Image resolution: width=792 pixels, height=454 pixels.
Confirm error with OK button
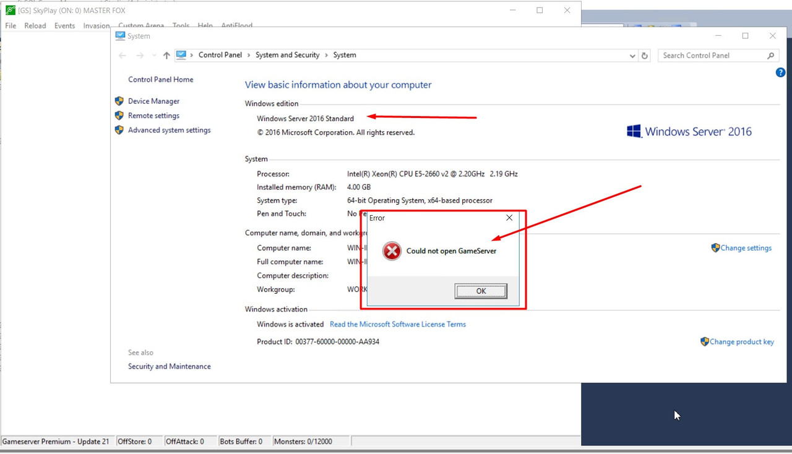[x=481, y=291]
